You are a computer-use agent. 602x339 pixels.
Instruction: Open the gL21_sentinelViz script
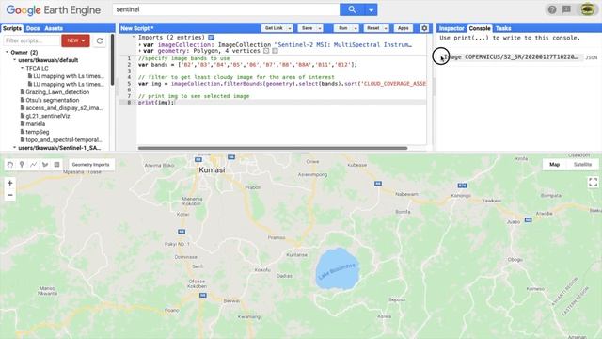[x=48, y=116]
